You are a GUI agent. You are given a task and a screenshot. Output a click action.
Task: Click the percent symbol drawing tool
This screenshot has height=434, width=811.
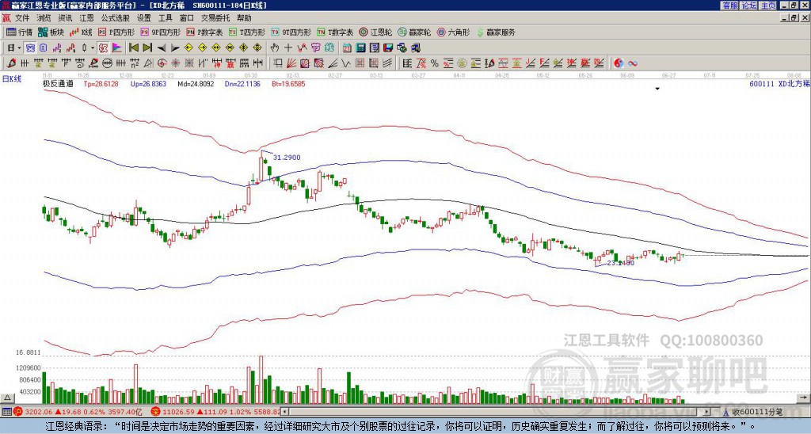pos(434,63)
